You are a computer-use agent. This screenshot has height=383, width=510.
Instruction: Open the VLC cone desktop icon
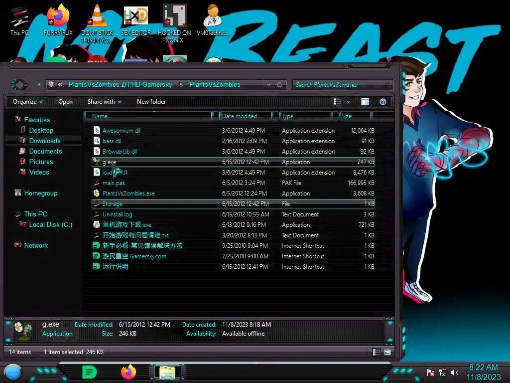tap(97, 24)
